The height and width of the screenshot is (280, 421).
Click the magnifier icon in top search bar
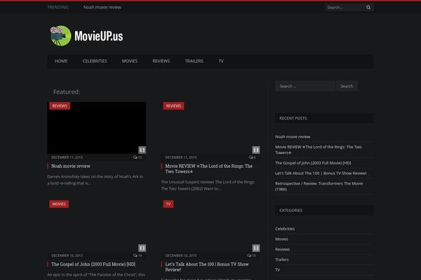[368, 8]
